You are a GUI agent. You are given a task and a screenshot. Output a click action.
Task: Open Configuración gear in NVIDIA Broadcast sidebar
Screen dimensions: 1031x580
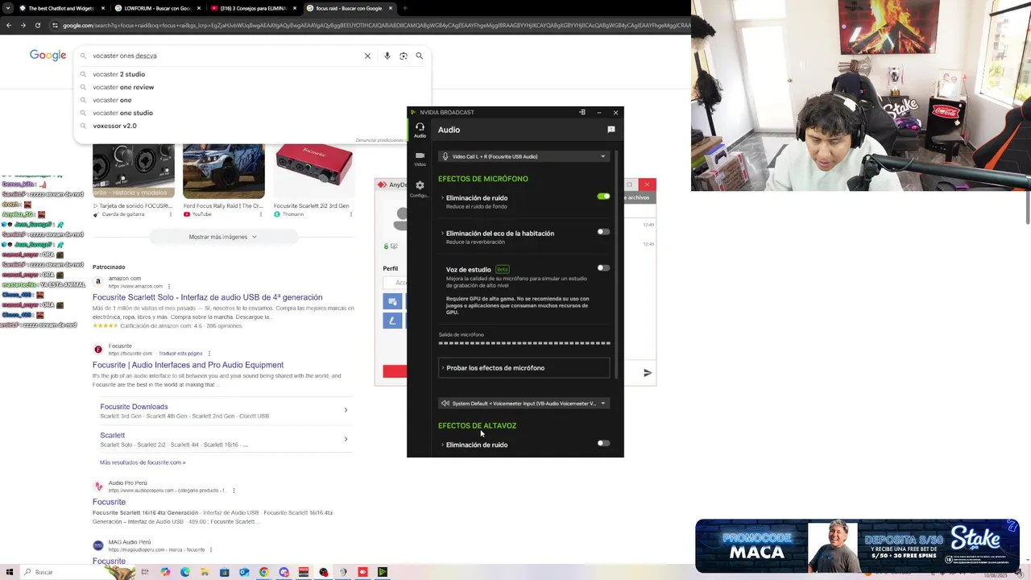point(420,189)
